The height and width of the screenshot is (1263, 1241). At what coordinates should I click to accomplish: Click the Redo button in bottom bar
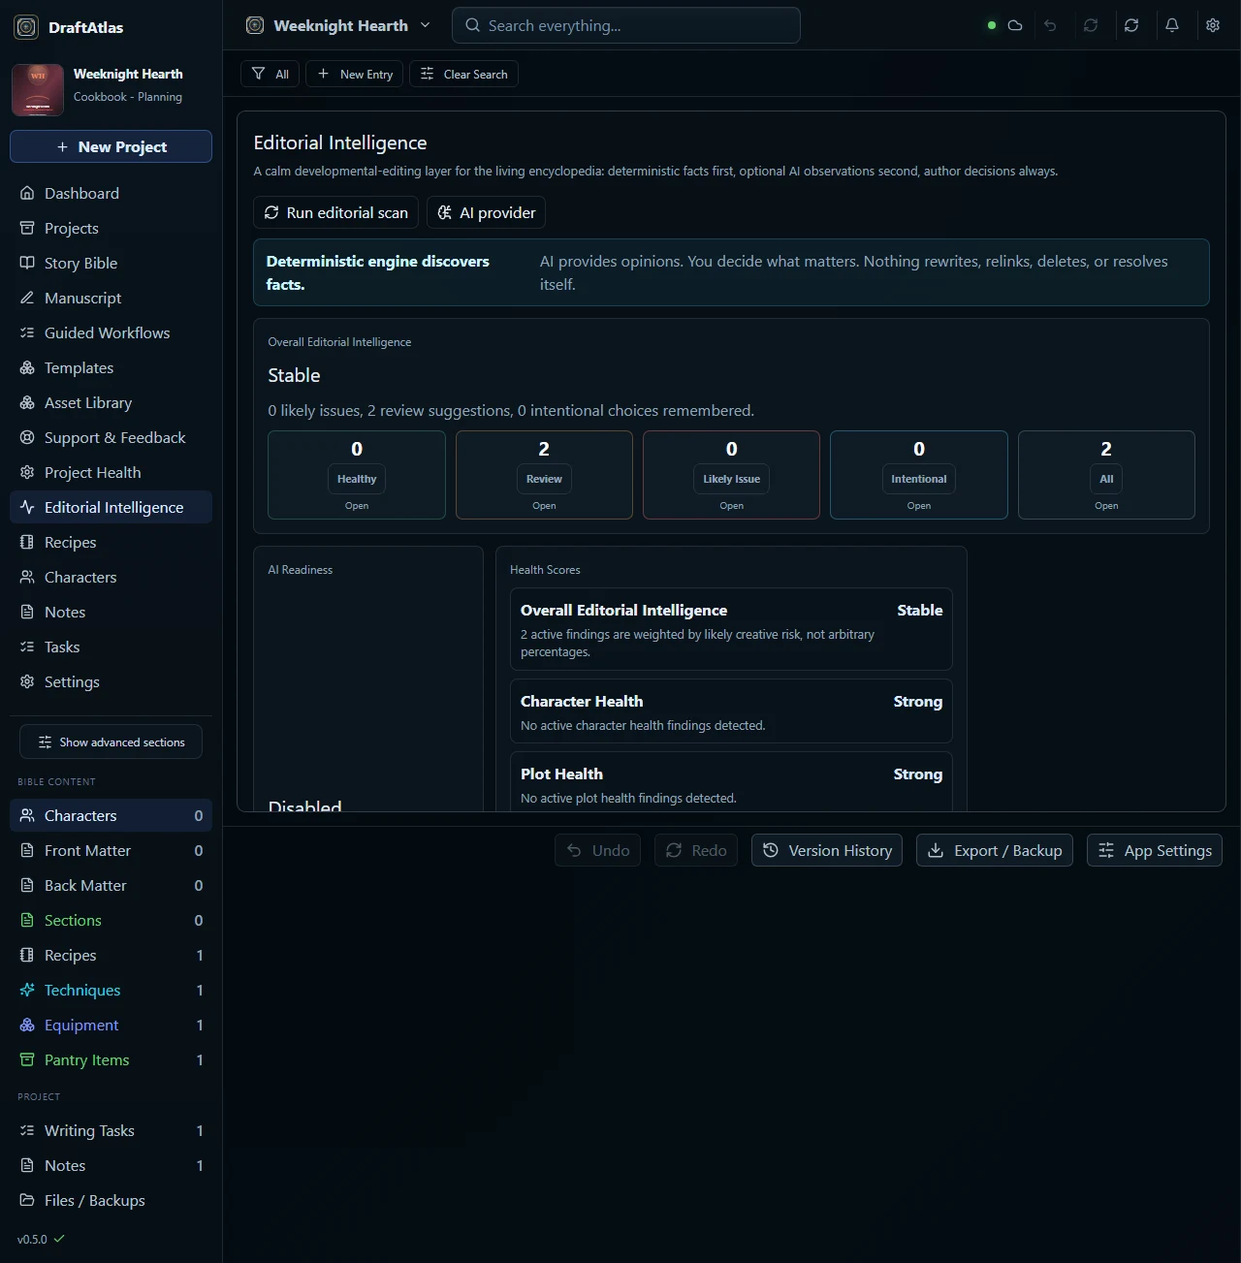(696, 850)
